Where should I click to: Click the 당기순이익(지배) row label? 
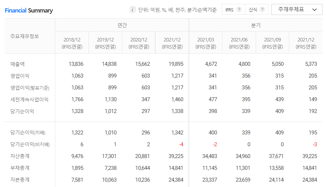coord(28,133)
